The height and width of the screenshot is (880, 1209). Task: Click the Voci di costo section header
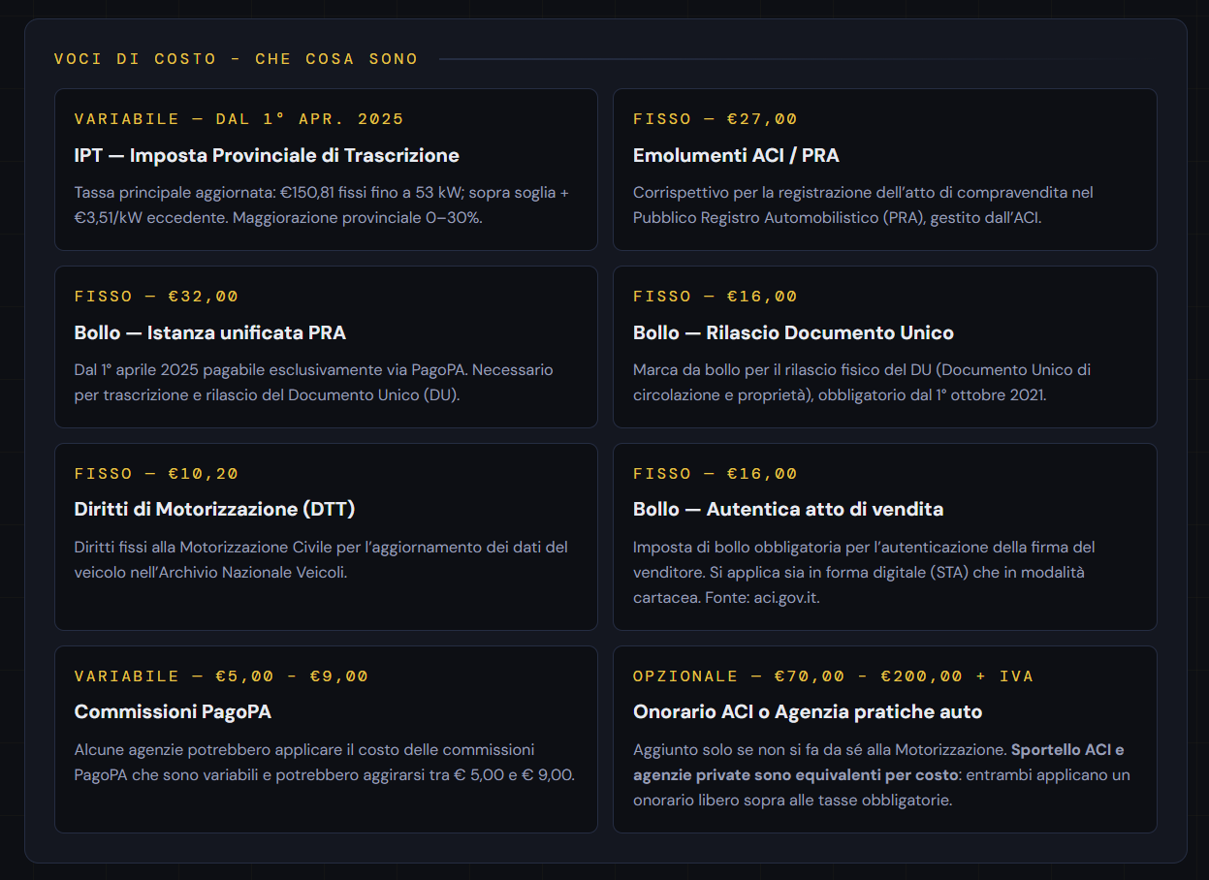[237, 59]
